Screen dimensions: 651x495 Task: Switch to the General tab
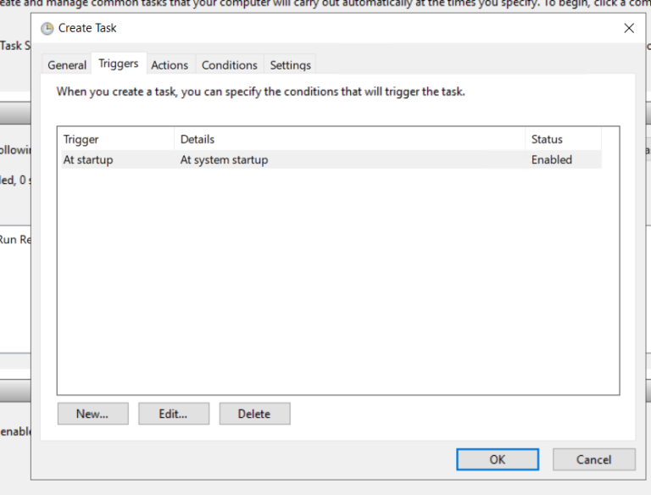tap(67, 64)
